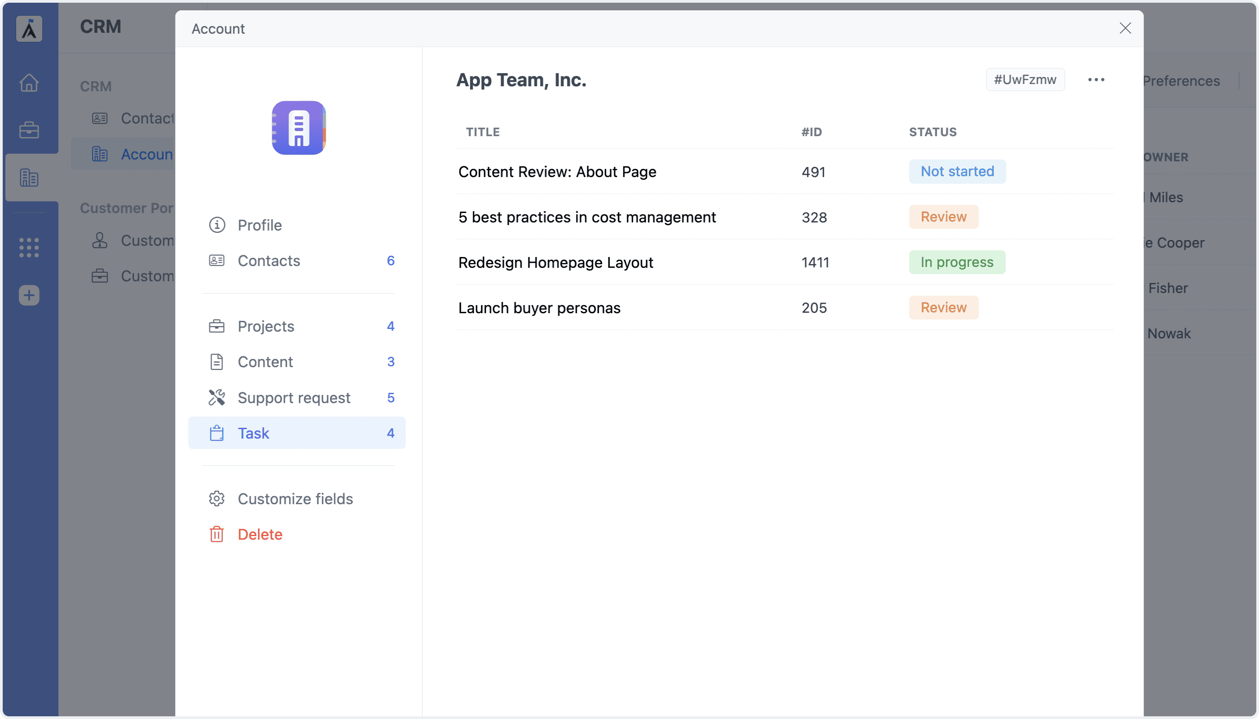Select the Accounts building icon in sidebar
This screenshot has width=1259, height=719.
click(x=29, y=177)
